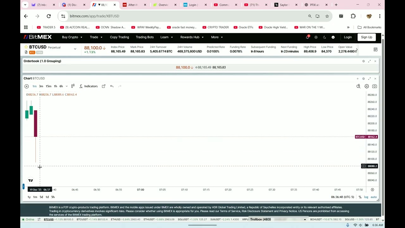Open the layout panels icon
The height and width of the screenshot is (228, 405).
coord(375,50)
